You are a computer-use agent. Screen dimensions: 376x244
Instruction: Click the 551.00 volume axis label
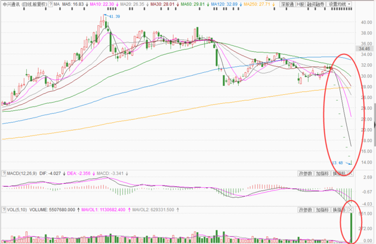[365, 214]
